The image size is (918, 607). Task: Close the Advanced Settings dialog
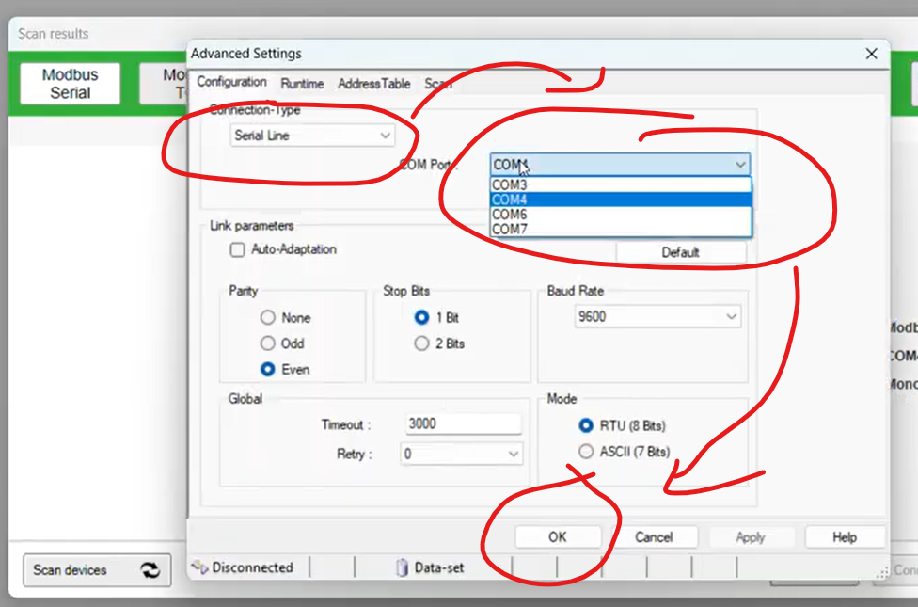871,54
